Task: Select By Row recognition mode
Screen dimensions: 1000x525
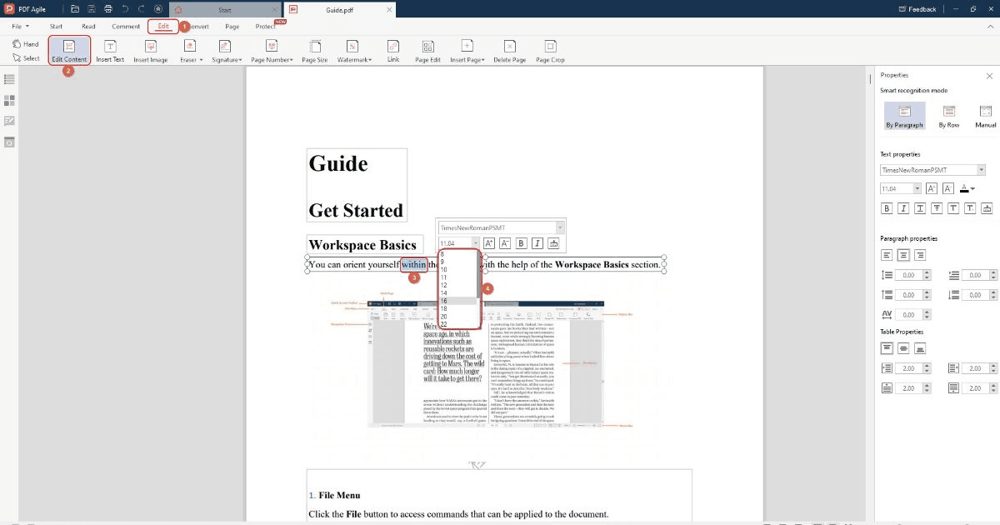Action: (x=948, y=116)
